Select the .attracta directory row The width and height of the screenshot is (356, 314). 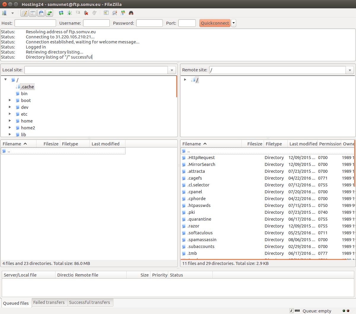coord(268,171)
